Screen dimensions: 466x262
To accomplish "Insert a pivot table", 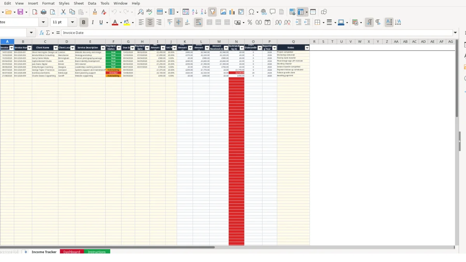I will pos(241,12).
